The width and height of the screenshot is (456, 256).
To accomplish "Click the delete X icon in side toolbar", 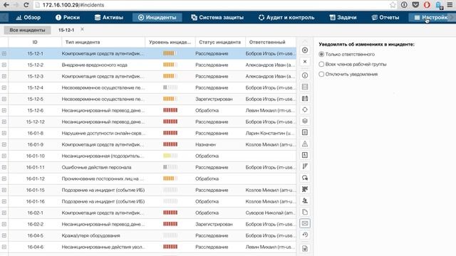I will (x=305, y=62).
